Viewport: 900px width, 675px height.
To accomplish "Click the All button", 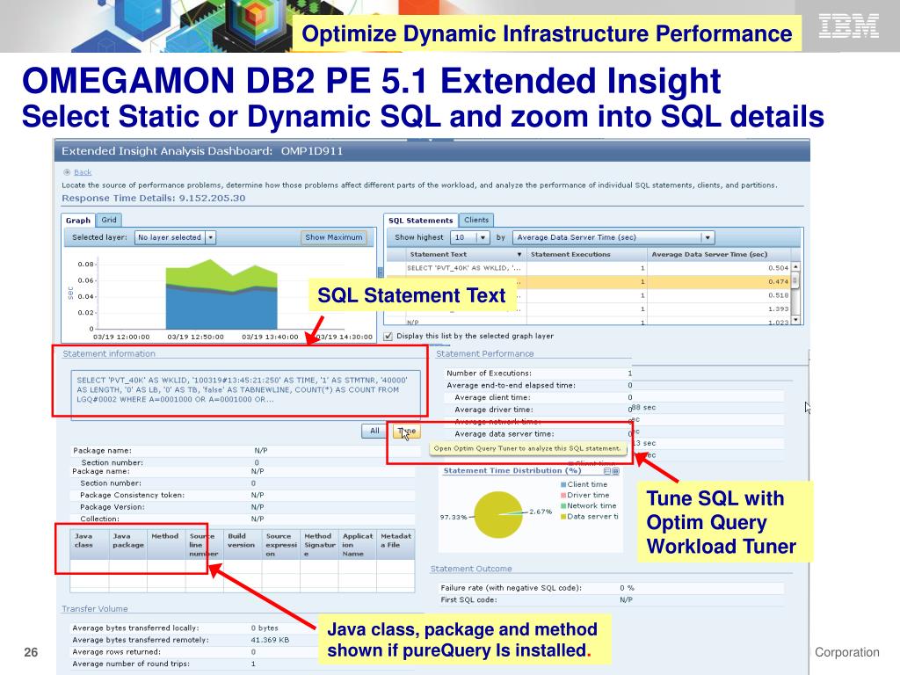I will pos(374,431).
